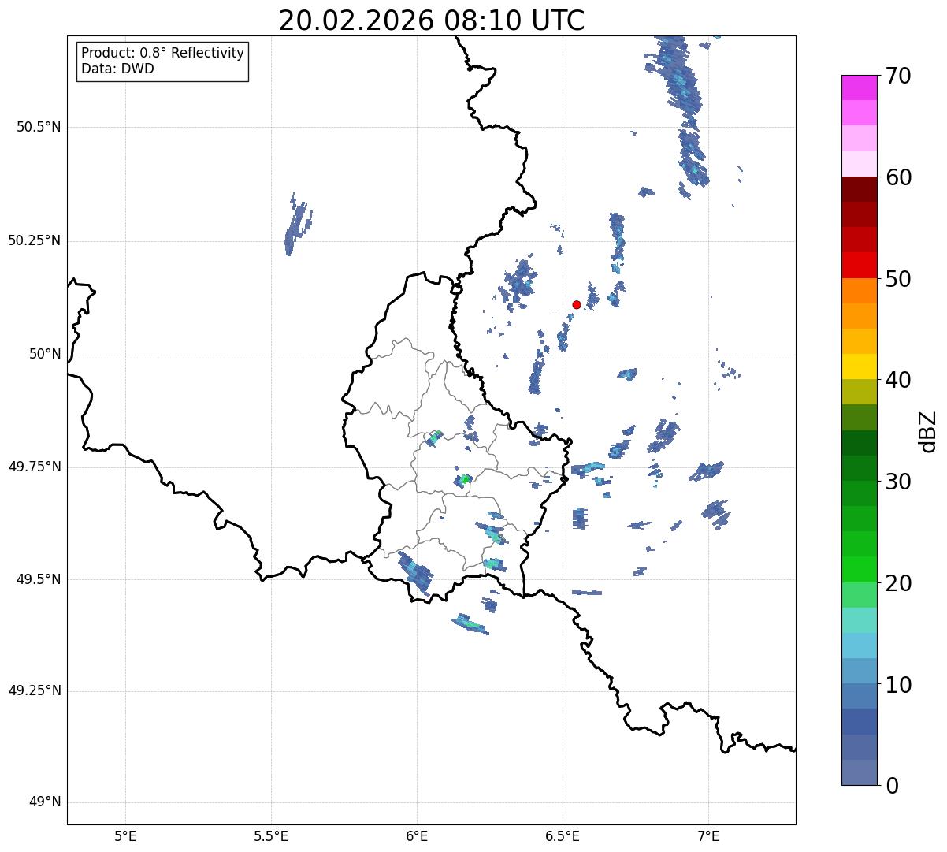Click the latitude label 50.5°N

coord(39,127)
